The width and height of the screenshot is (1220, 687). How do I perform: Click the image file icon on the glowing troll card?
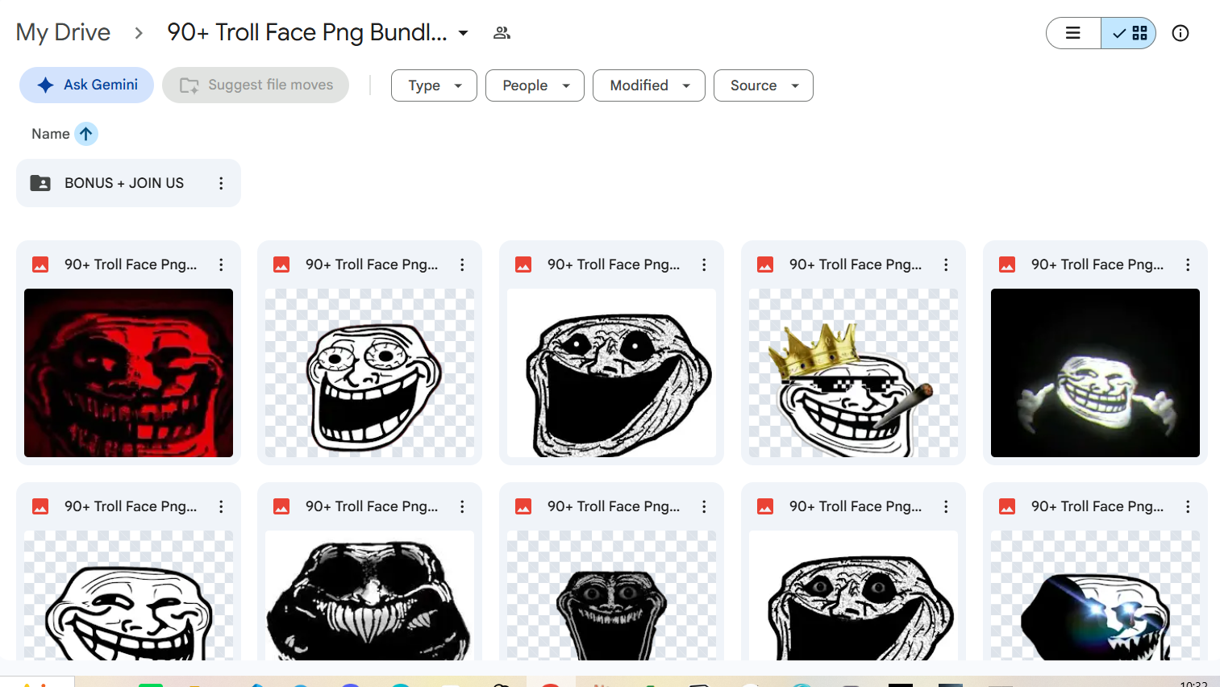pos(1007,264)
